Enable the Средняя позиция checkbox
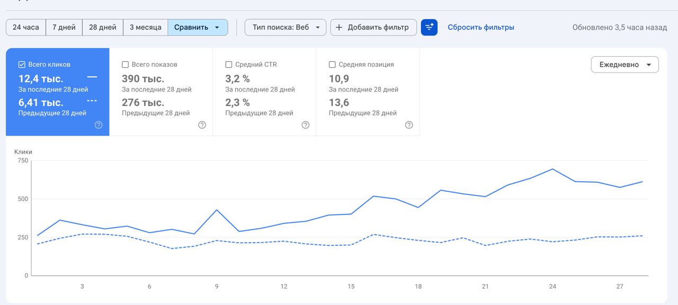The width and height of the screenshot is (678, 305). (332, 65)
